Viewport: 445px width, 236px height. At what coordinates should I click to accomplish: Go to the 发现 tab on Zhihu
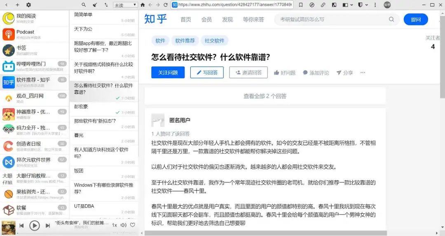point(227,19)
